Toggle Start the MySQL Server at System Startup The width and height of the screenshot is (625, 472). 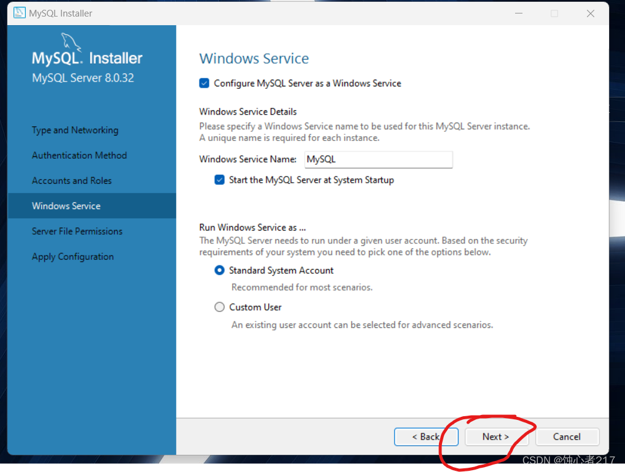(219, 180)
